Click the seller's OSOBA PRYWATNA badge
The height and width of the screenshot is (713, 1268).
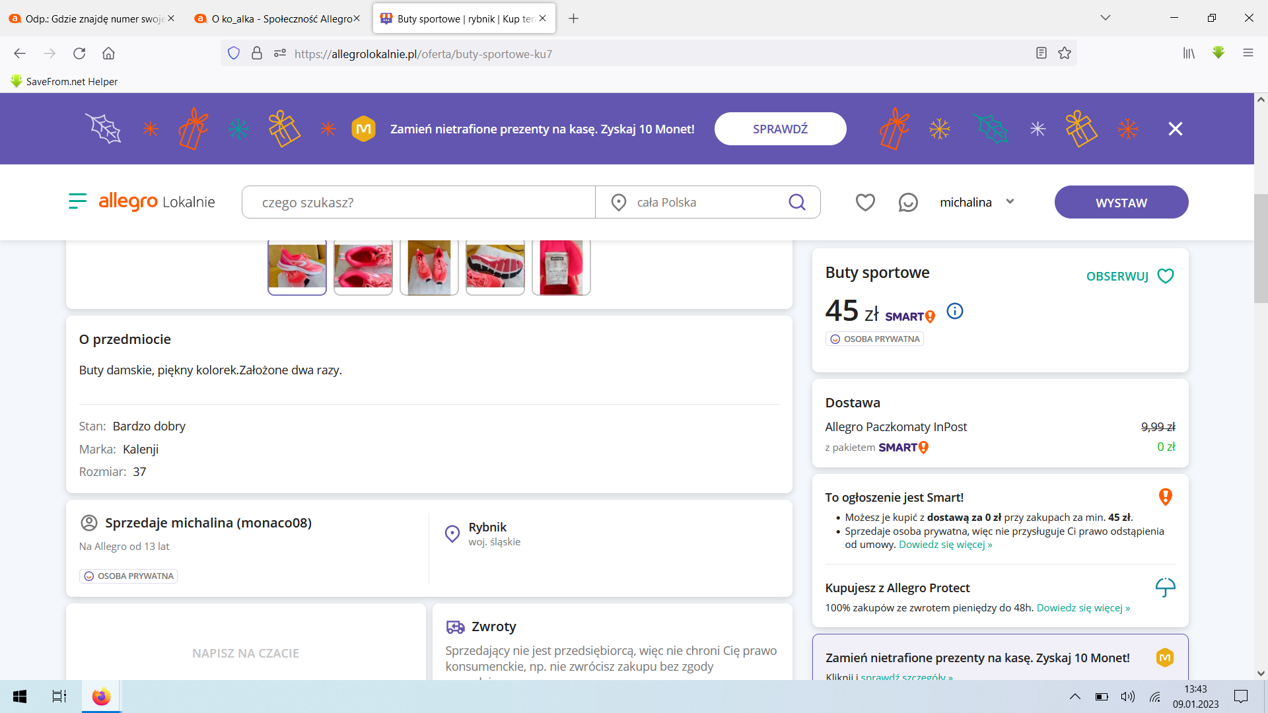128,576
